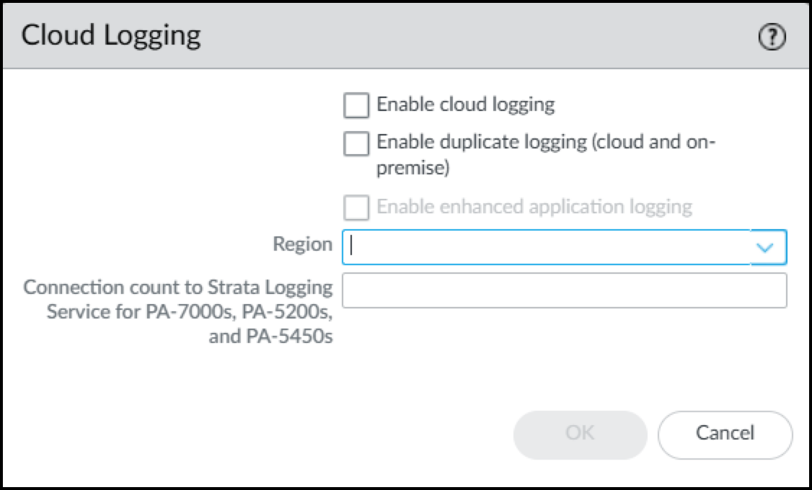
Task: Click the "premise)" second line of the duplicate logging label
Action: [413, 169]
